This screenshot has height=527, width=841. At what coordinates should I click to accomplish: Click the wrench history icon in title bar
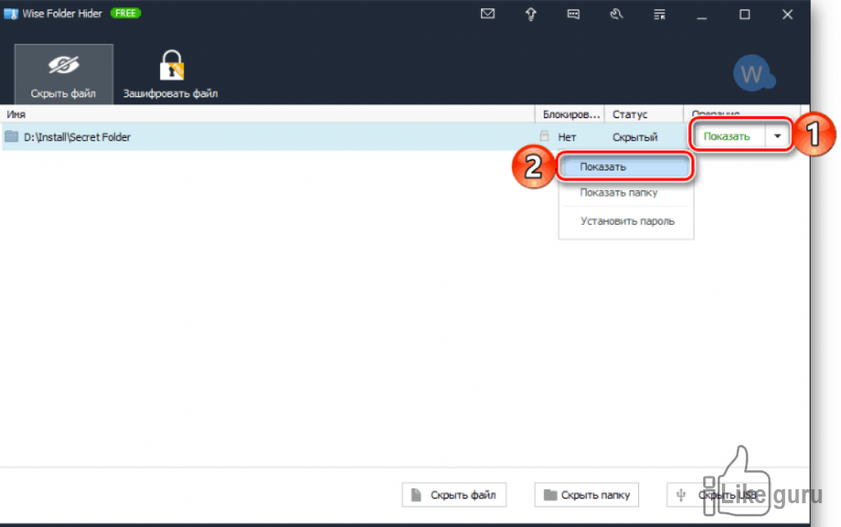tap(616, 14)
